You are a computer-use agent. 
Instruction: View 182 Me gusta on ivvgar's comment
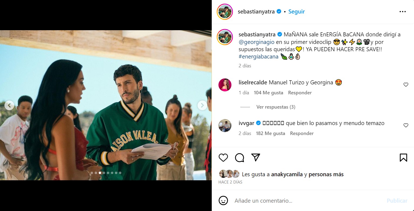(270, 133)
